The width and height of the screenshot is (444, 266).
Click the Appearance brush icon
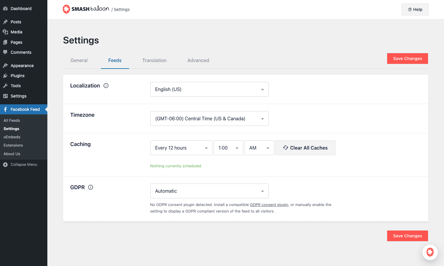[x=5, y=66]
